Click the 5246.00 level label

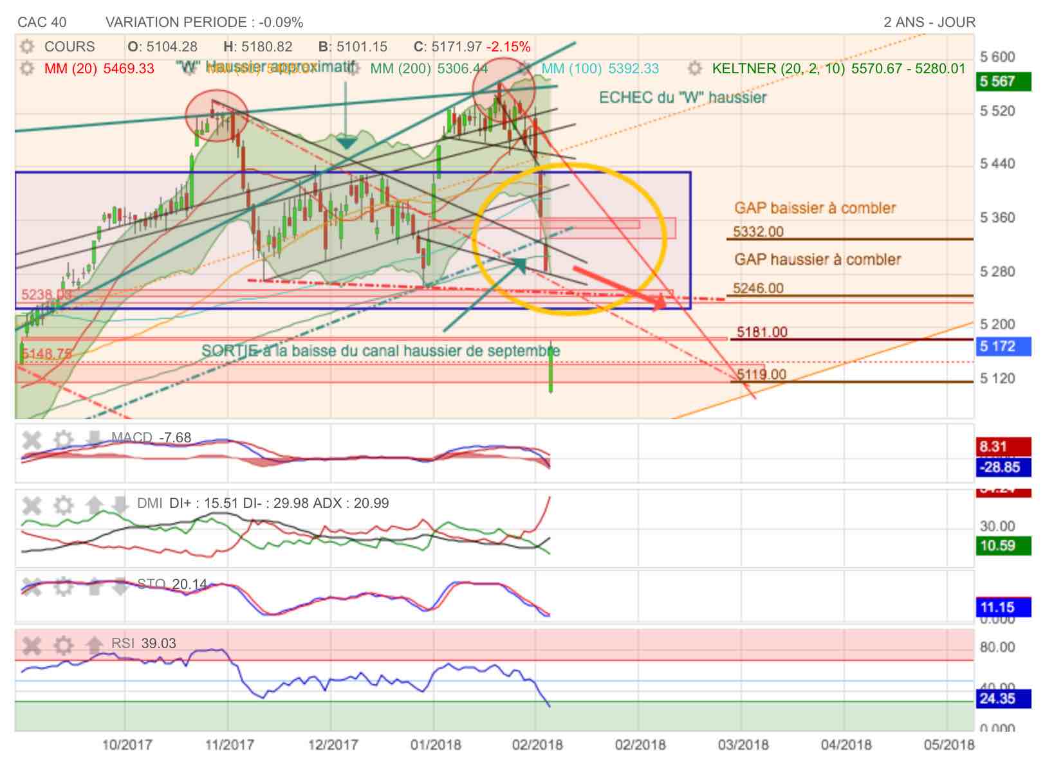(x=758, y=289)
